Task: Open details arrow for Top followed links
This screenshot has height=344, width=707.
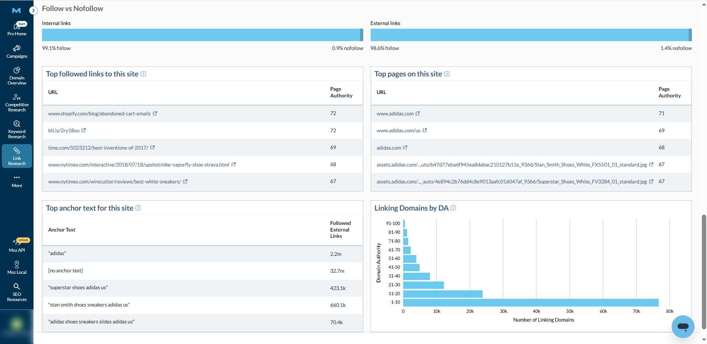Action: pyautogui.click(x=143, y=74)
